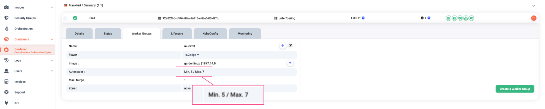
Task: Click the Autoscaler value Min. 5 / Max. 7
Action: tap(194, 72)
